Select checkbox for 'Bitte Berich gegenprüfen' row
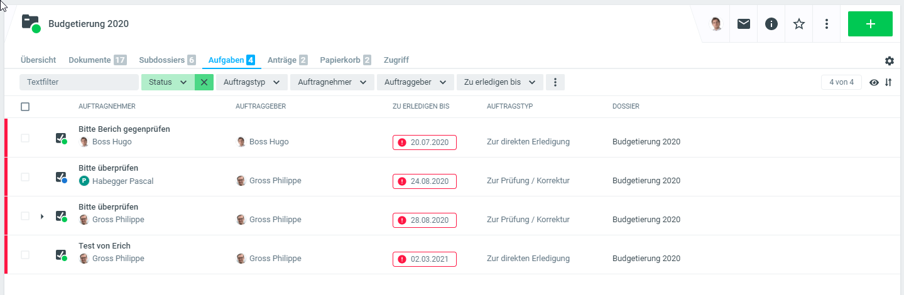 tap(25, 138)
